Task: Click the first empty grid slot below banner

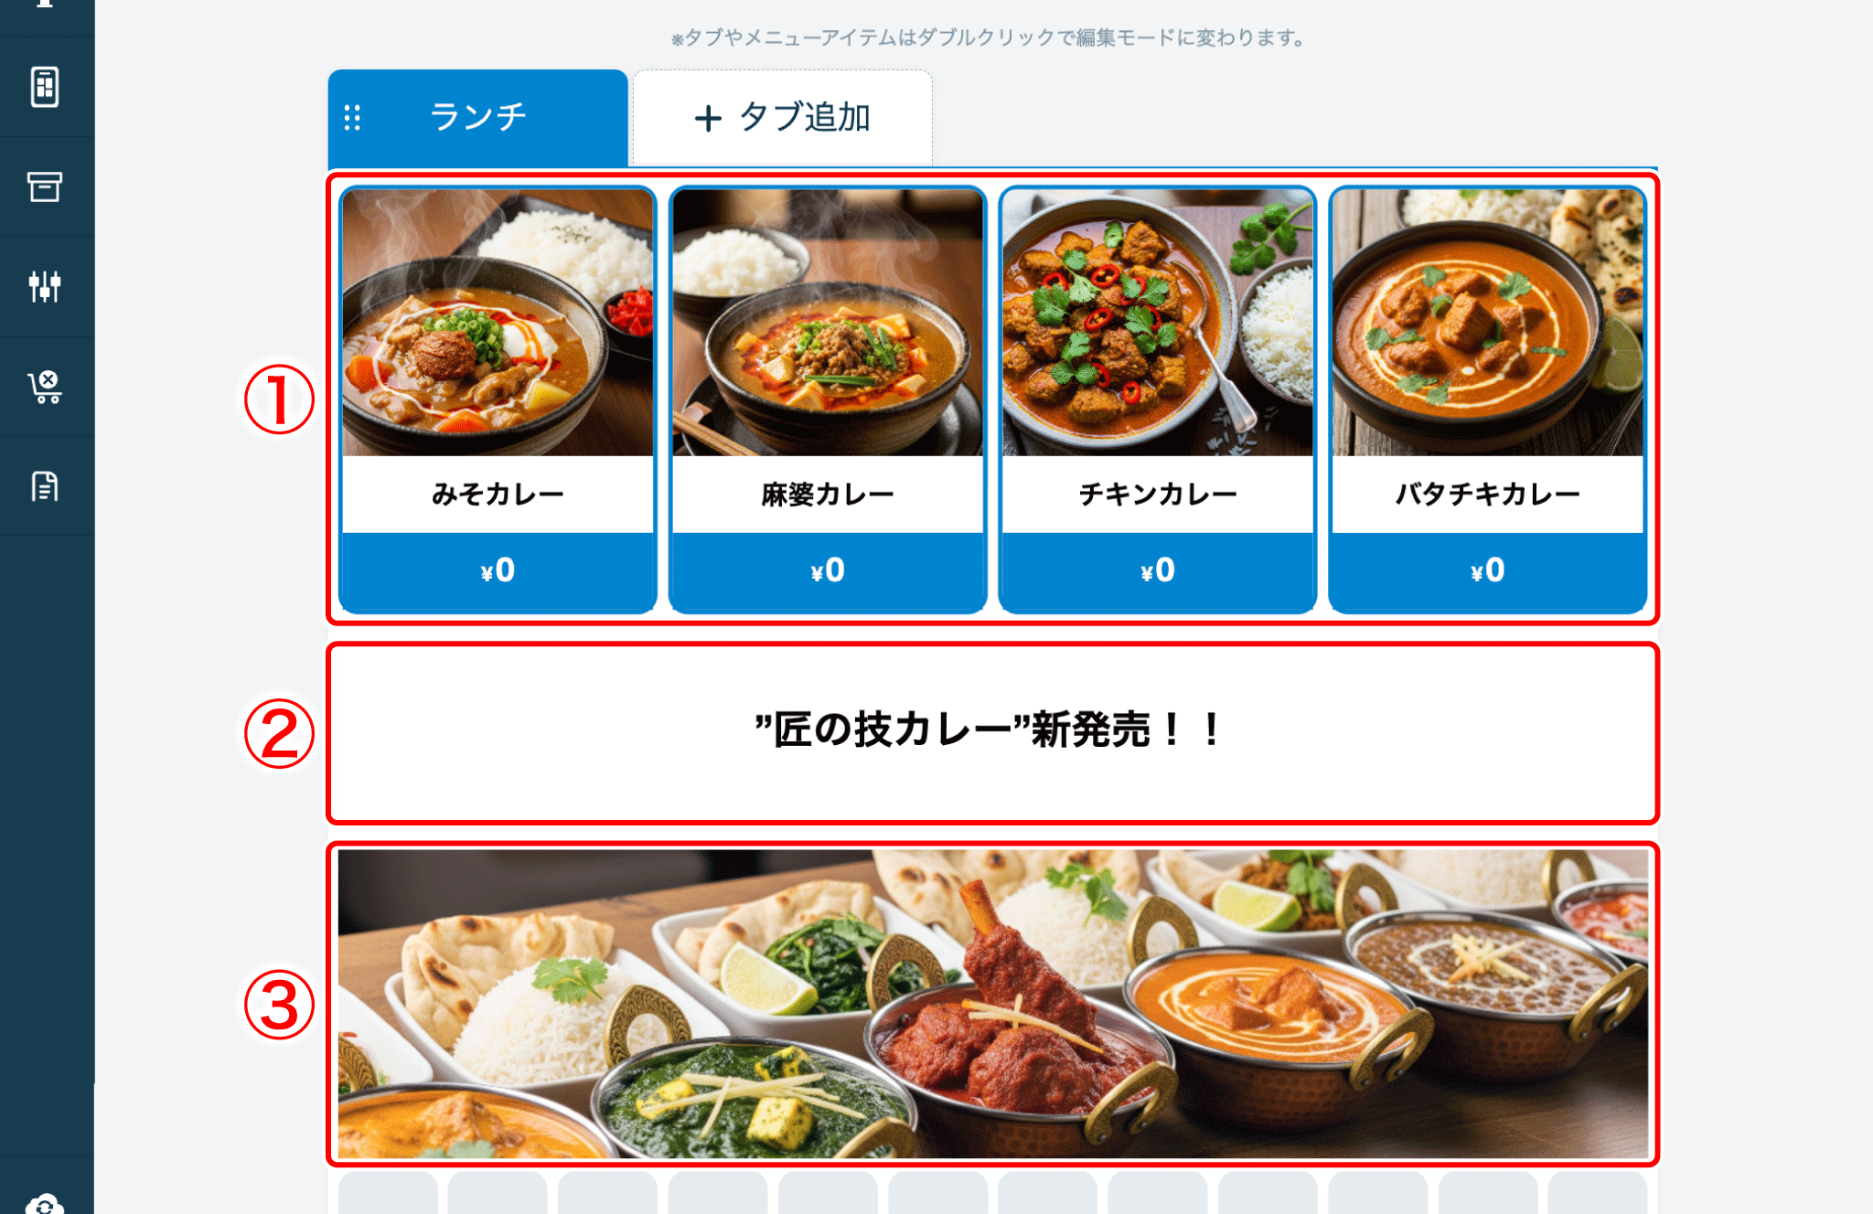Action: [388, 1193]
